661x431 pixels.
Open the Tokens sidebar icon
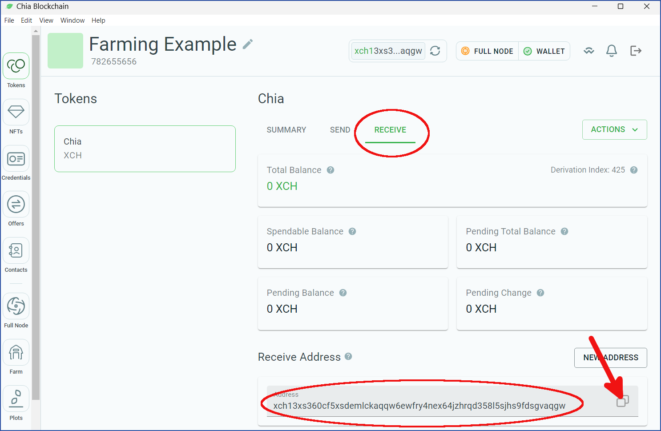[16, 66]
